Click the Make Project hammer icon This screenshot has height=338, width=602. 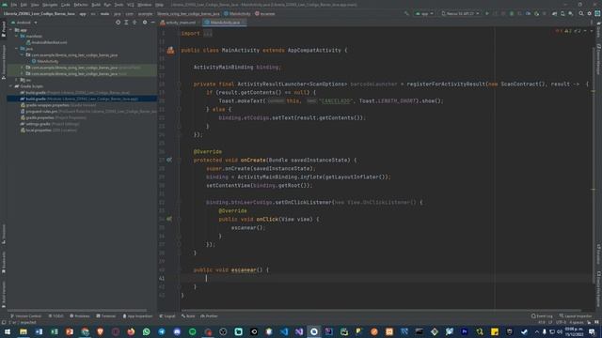406,13
